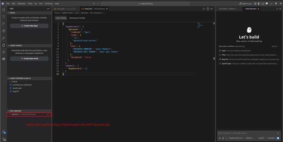This screenshot has width=283, height=142.
Task: Open the Default dropdown in the chat input
Action: pyautogui.click(x=262, y=138)
